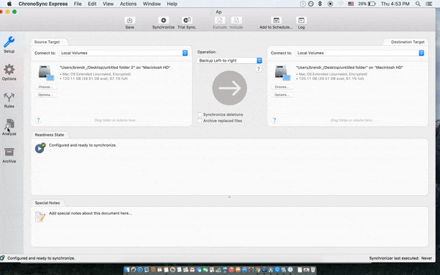Screen dimensions: 440x275
Task: Enable the Archive replaced files checkbox
Action: pyautogui.click(x=199, y=121)
